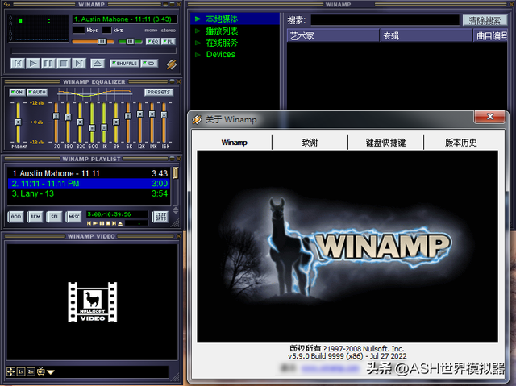Click the 600 Hz equalizer band slider
This screenshot has width=516, height=386.
click(x=92, y=122)
